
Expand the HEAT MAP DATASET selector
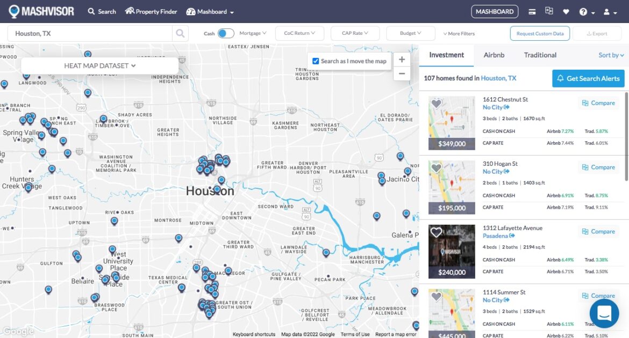99,65
